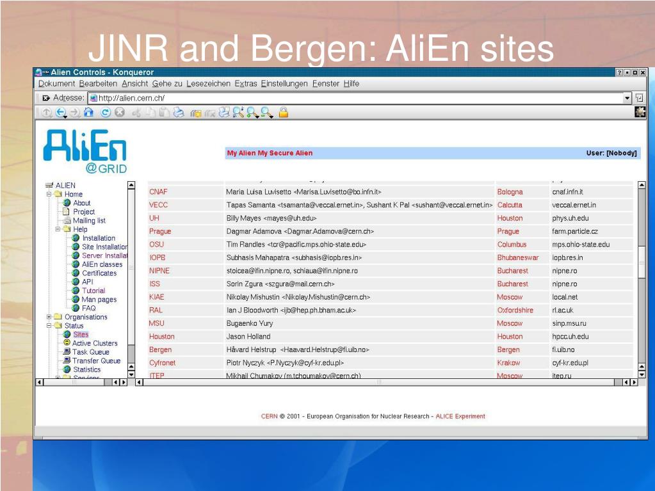Open the CNAF site link

tap(158, 191)
